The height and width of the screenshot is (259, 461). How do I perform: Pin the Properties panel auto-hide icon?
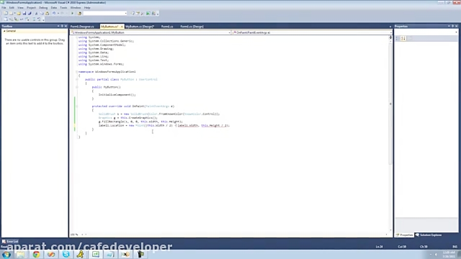click(453, 26)
